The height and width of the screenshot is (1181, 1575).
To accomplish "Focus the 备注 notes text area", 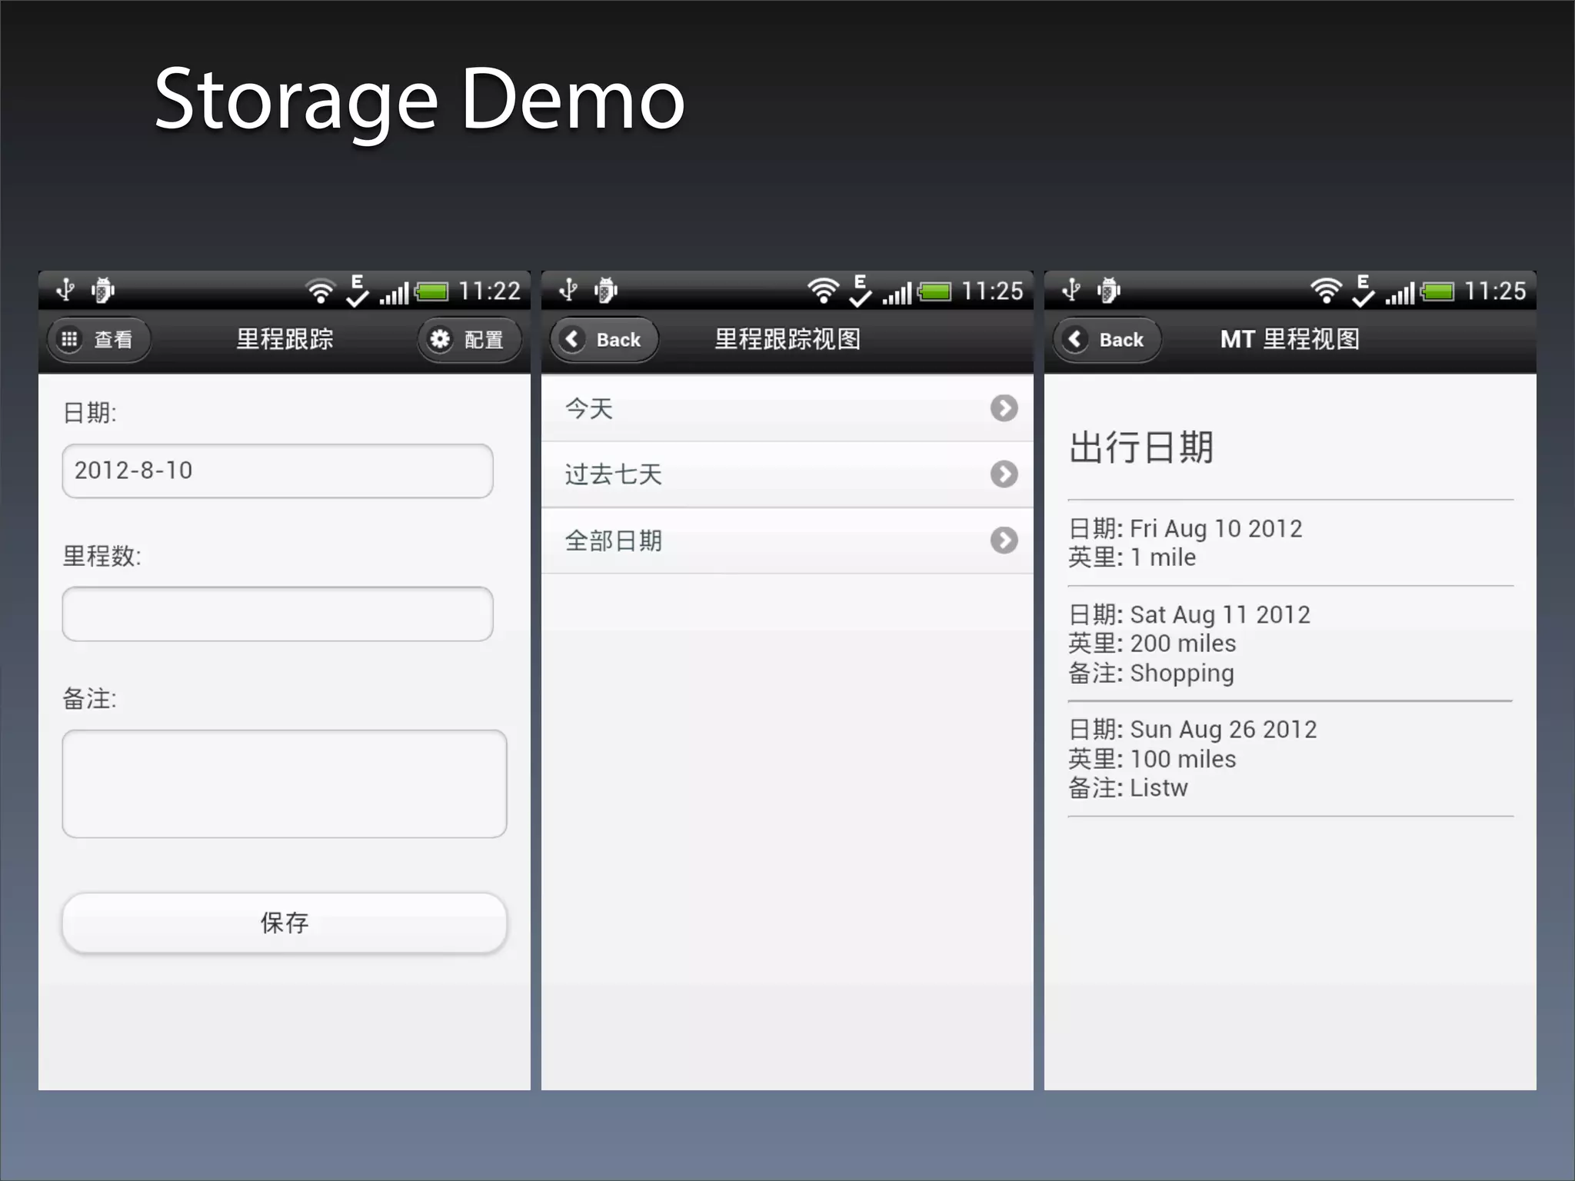I will click(x=285, y=783).
